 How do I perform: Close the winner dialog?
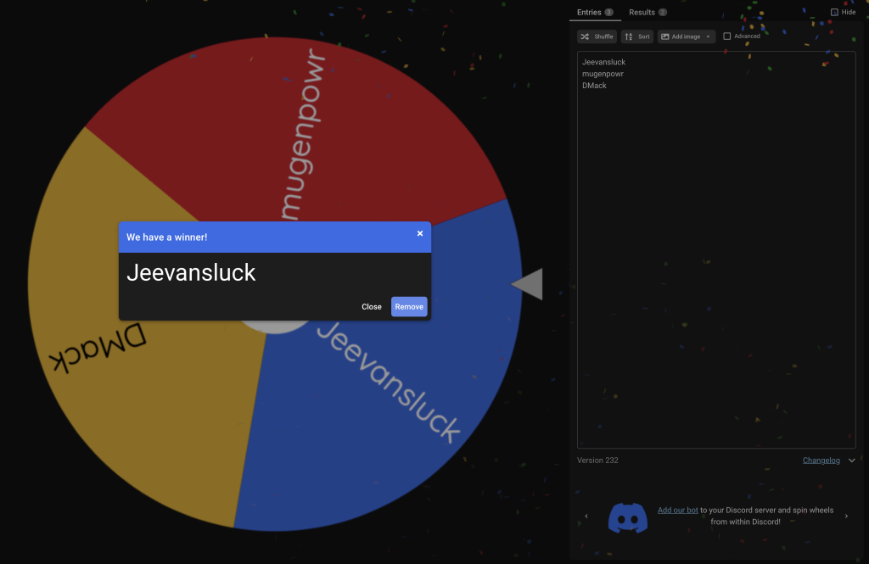tap(372, 306)
